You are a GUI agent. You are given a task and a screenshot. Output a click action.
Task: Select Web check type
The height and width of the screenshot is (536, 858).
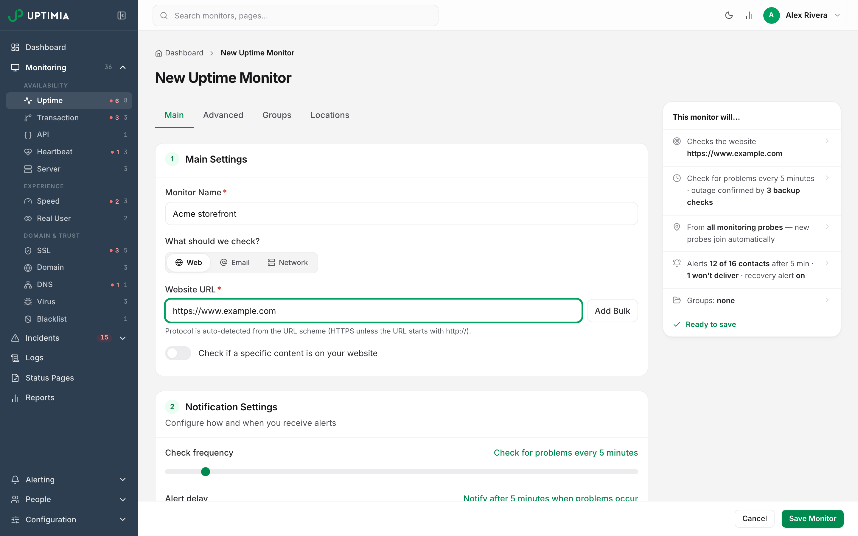(189, 262)
